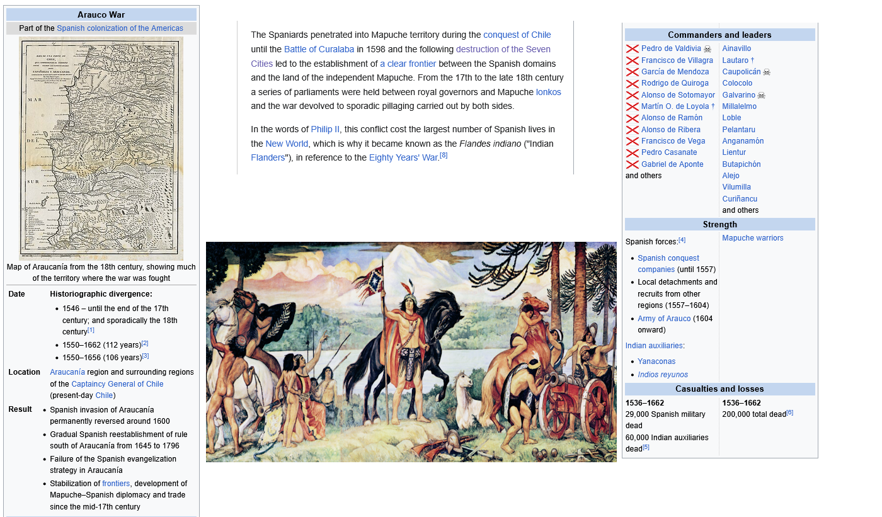Click the flag icon beside Gabriel de Aponte

[632, 164]
